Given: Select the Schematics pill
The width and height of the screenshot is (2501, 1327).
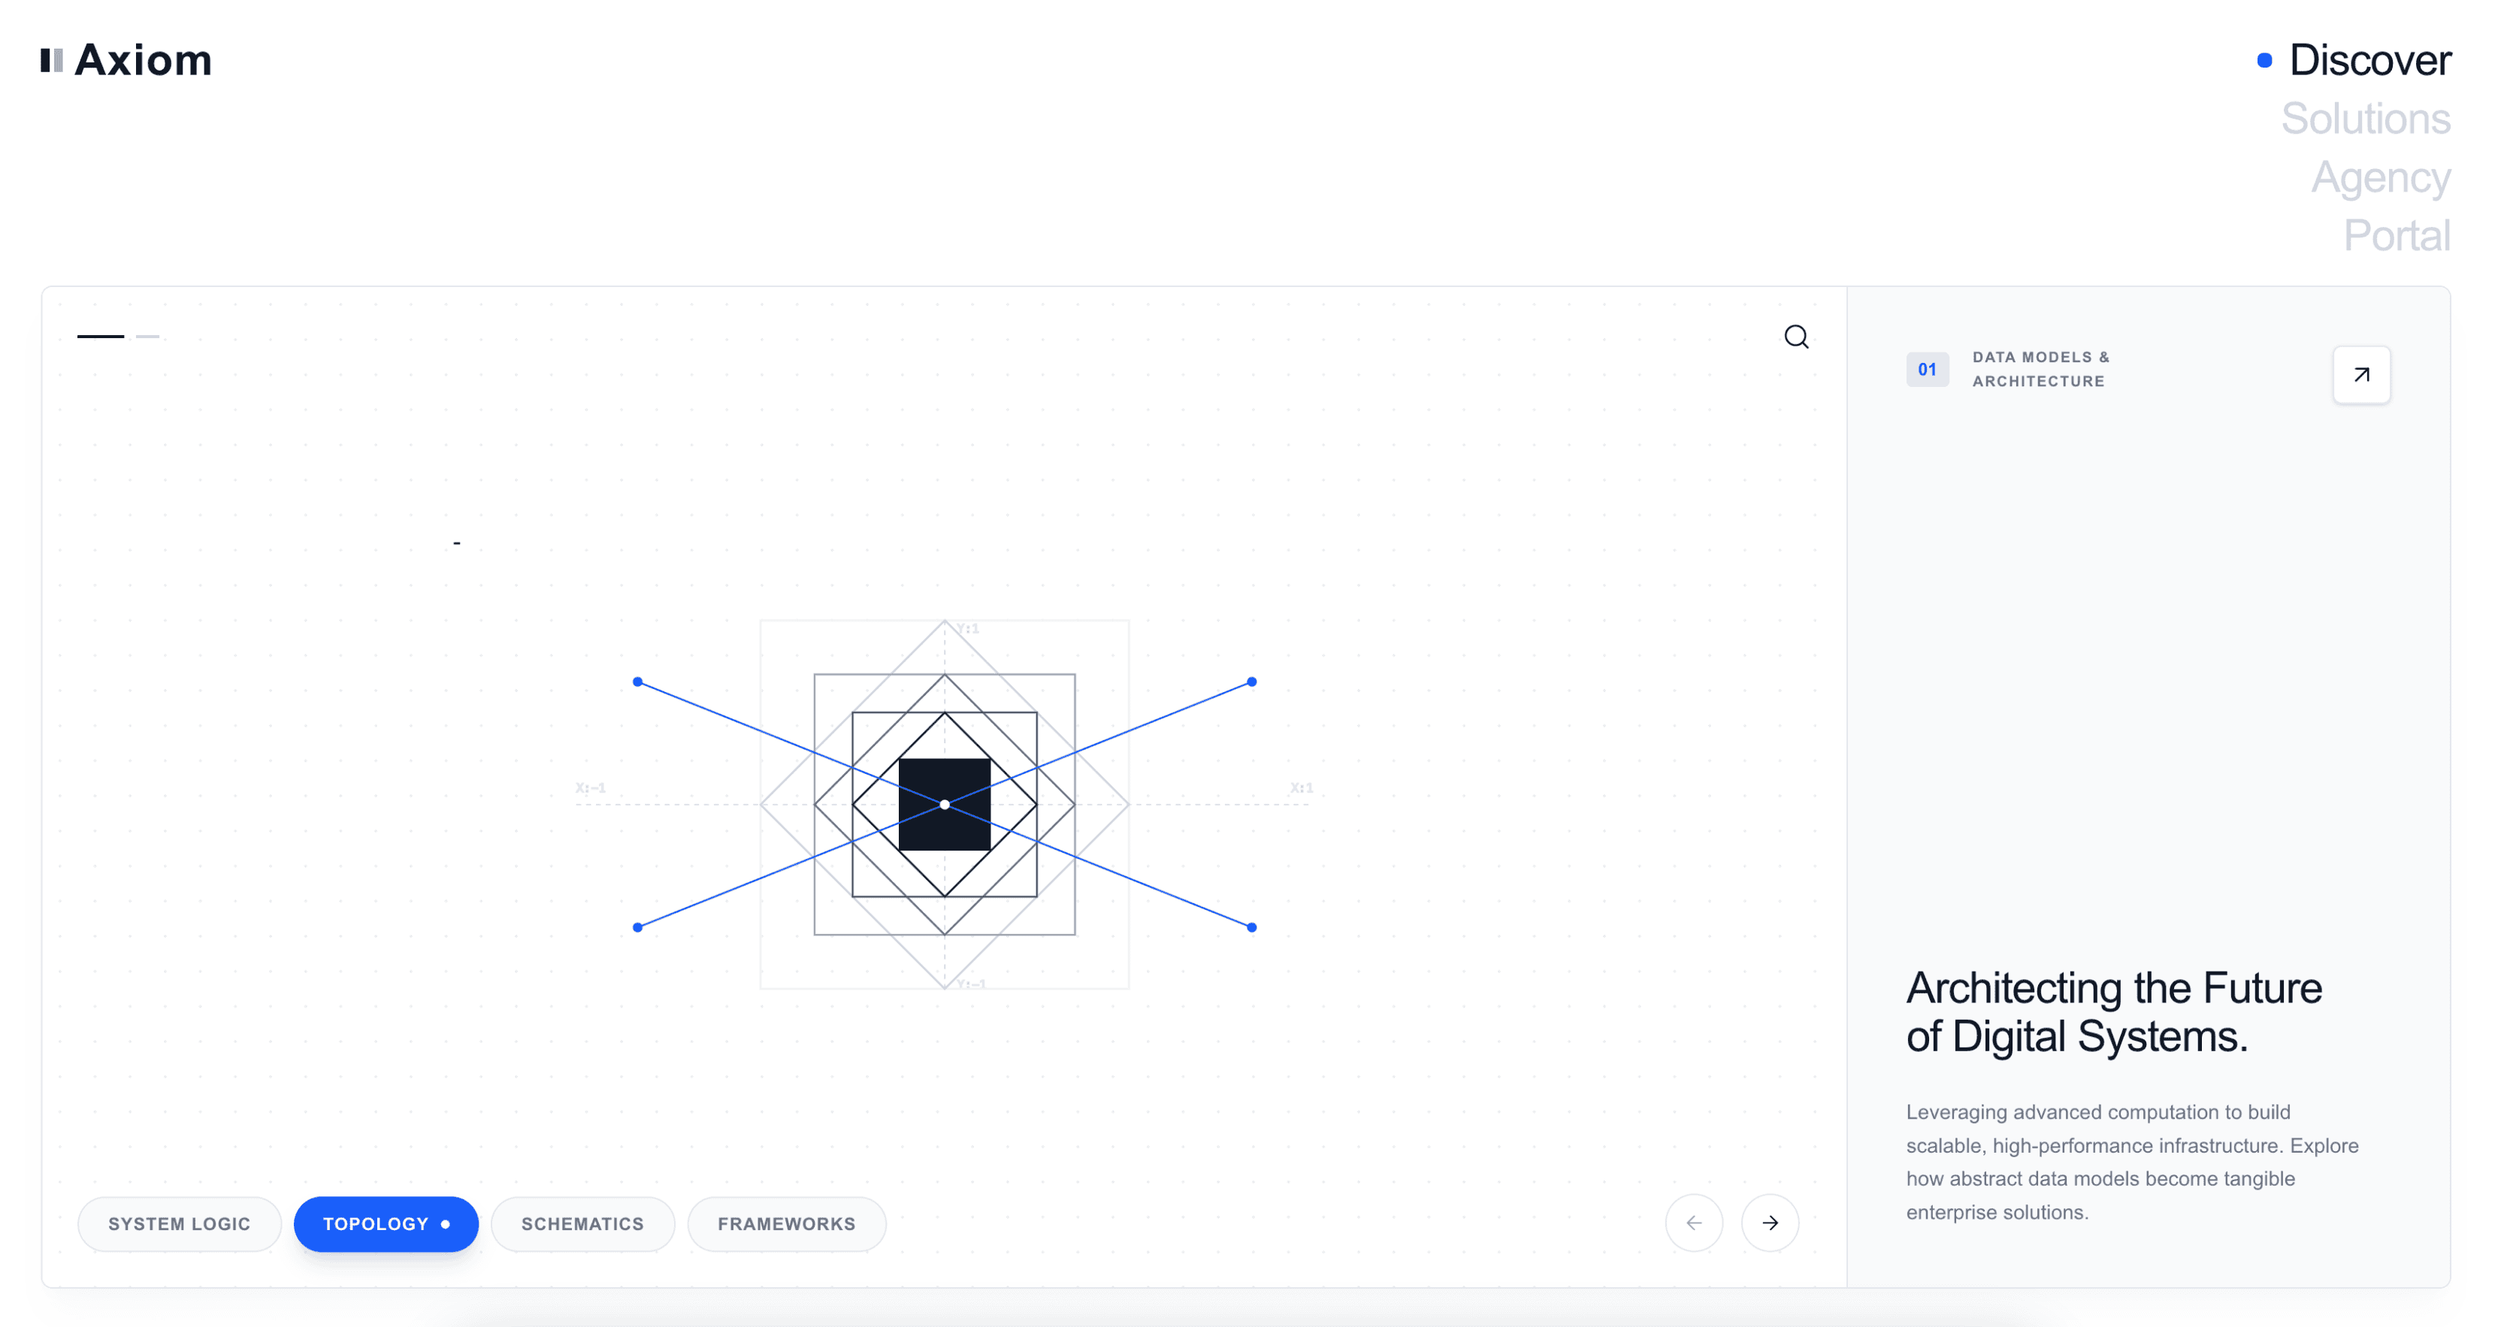Looking at the screenshot, I should [582, 1224].
